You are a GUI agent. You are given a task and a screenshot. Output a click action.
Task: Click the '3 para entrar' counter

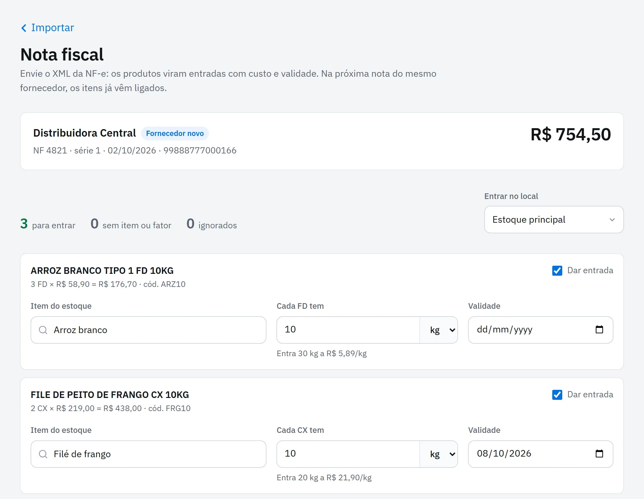click(48, 224)
